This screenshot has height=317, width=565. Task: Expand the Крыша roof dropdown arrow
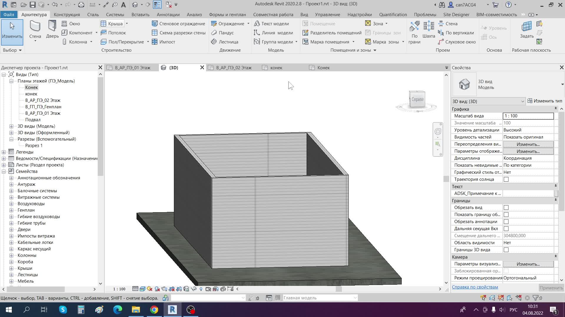pyautogui.click(x=127, y=23)
